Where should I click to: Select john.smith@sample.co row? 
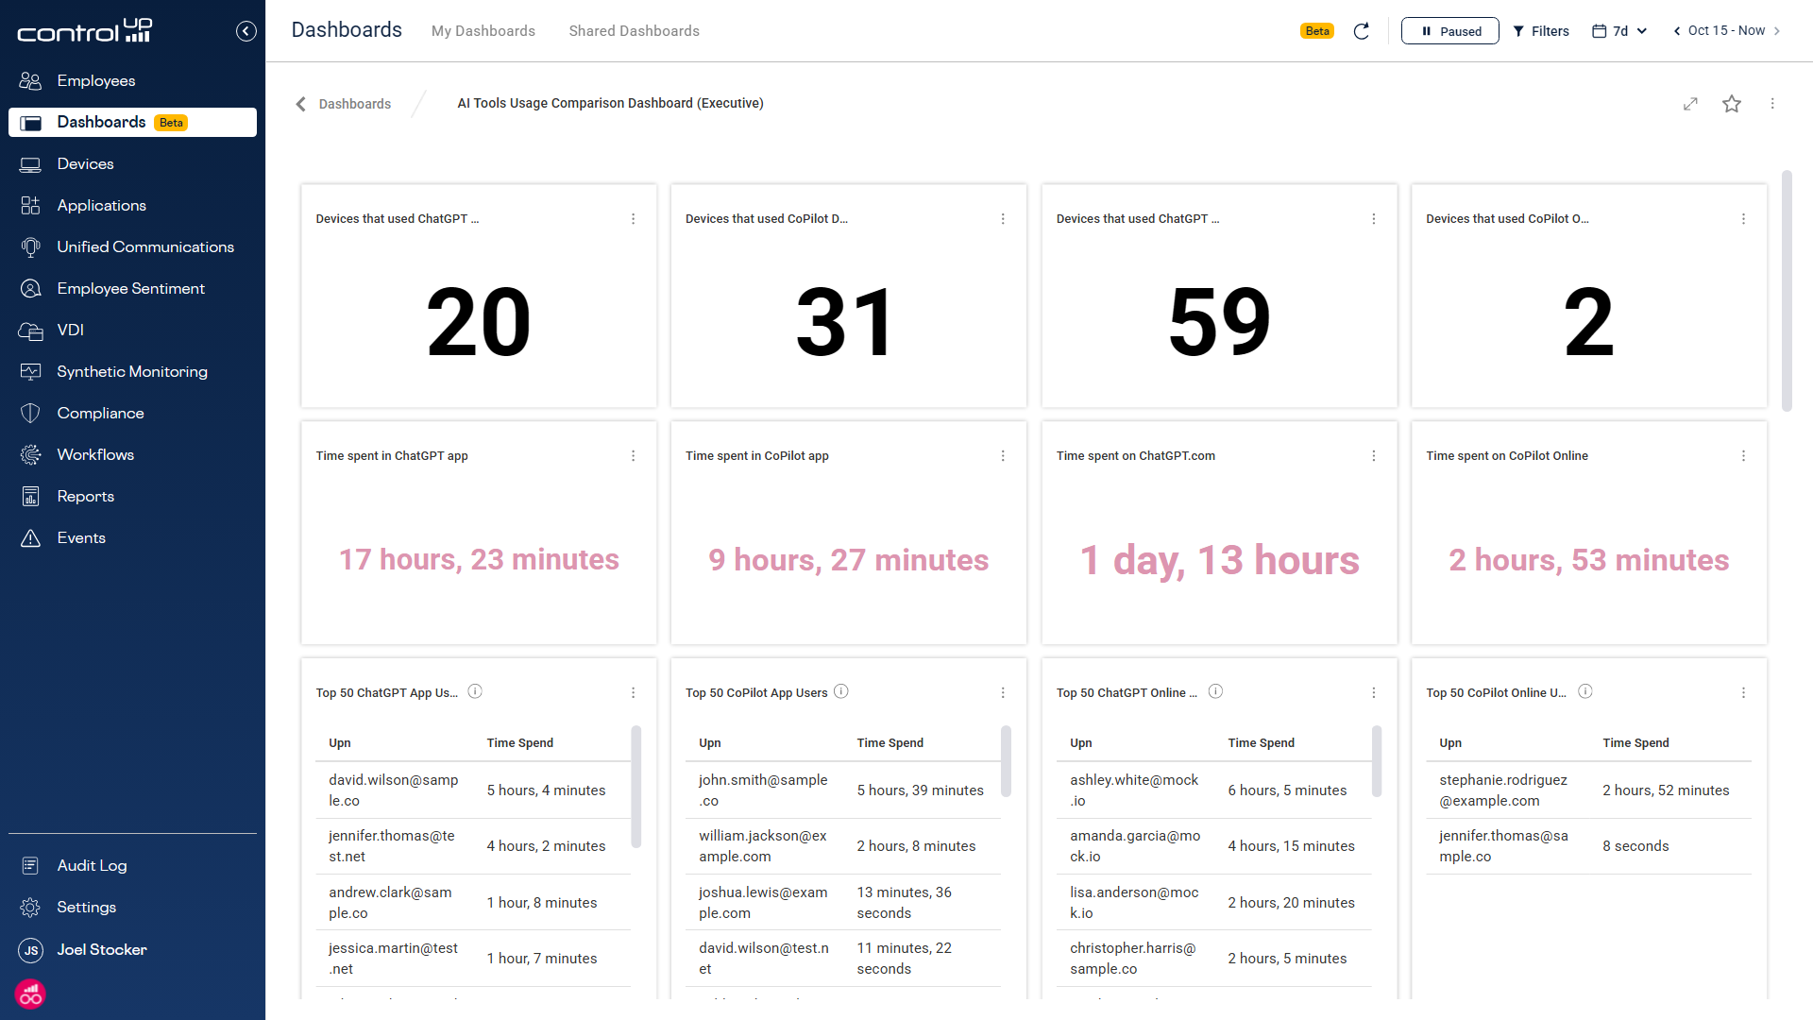pyautogui.click(x=843, y=790)
